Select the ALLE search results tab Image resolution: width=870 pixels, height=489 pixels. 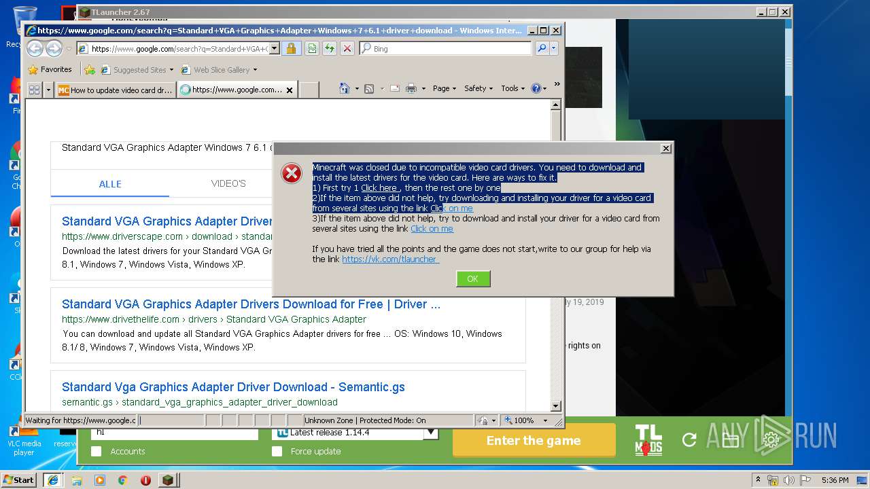click(x=110, y=184)
